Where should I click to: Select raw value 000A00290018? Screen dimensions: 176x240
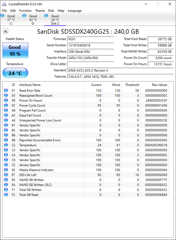coord(156,145)
